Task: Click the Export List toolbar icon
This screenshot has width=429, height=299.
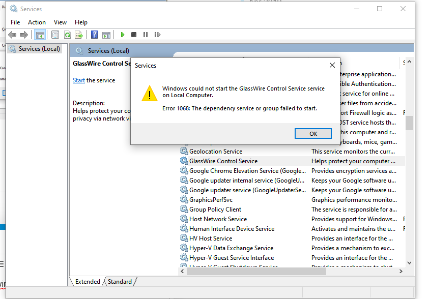Action: [79, 35]
